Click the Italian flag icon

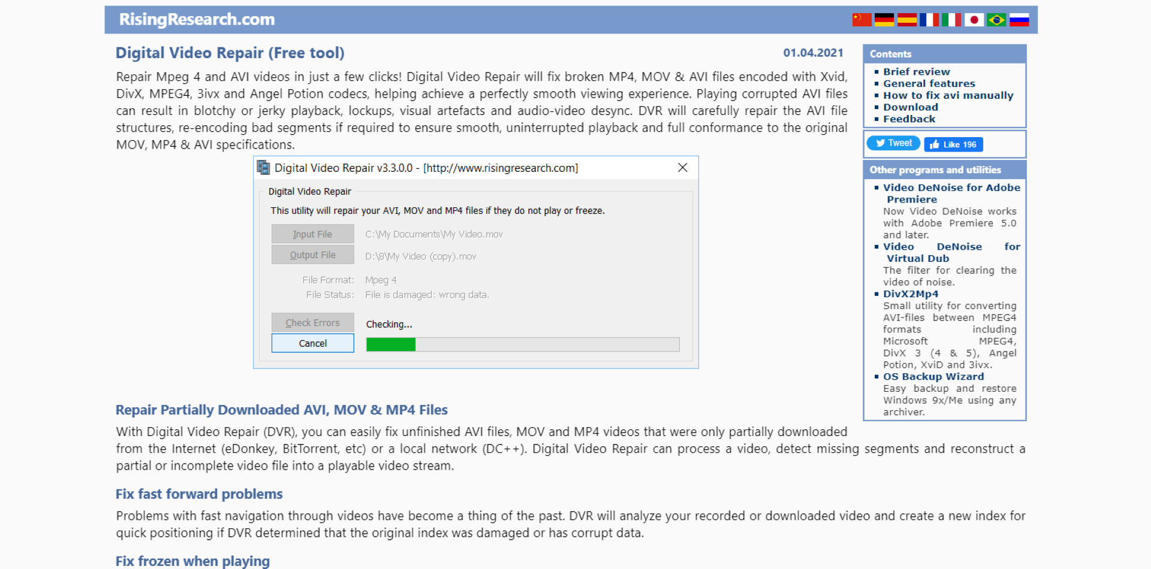point(951,20)
